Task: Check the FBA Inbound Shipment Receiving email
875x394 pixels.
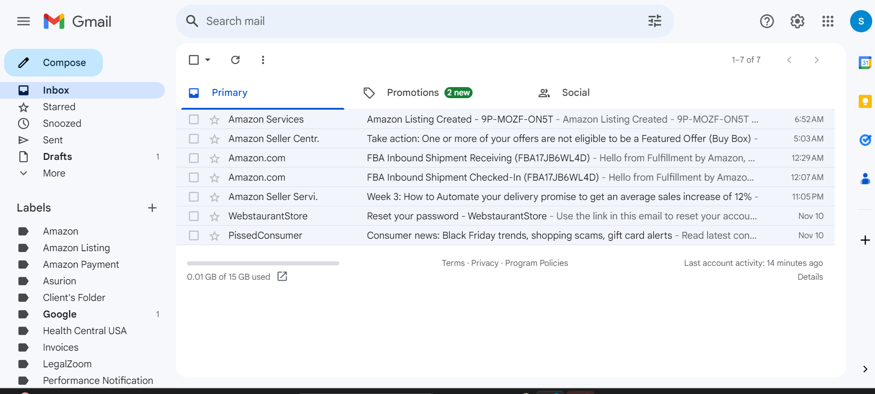Action: tap(194, 158)
